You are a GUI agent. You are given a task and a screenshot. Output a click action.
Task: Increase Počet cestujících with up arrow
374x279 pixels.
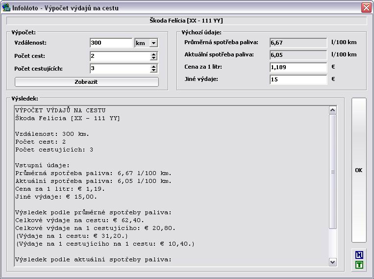coord(153,67)
